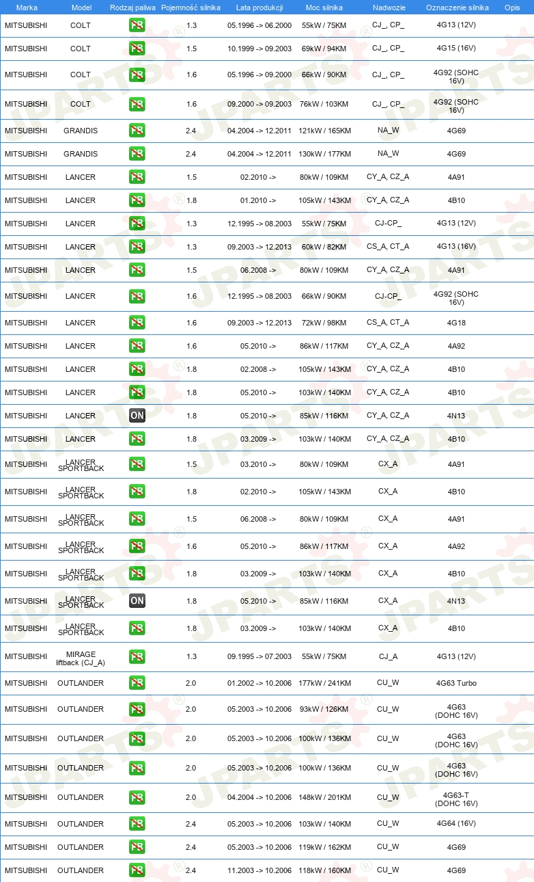The image size is (534, 882).
Task: Click the '76kW / 103KM' power cell
Action: pyautogui.click(x=325, y=104)
